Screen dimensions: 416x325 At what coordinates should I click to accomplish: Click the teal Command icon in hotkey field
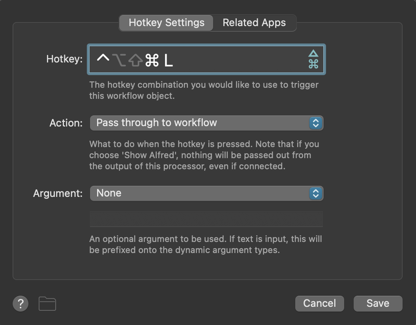[x=313, y=64]
